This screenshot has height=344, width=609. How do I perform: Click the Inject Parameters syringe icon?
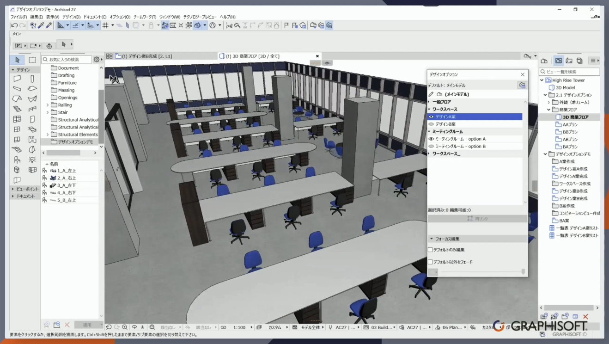click(49, 25)
